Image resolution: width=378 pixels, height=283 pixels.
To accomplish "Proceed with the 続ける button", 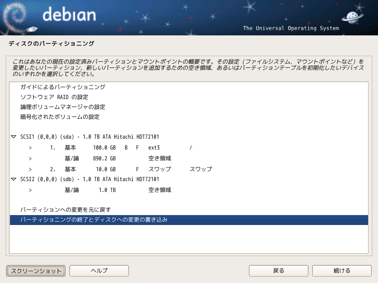I will coord(342,271).
